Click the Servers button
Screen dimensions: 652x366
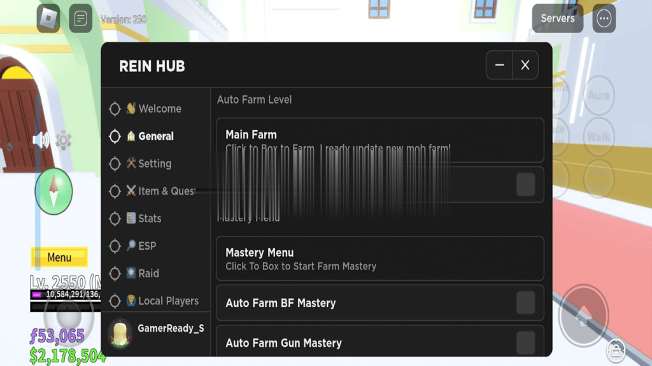557,18
